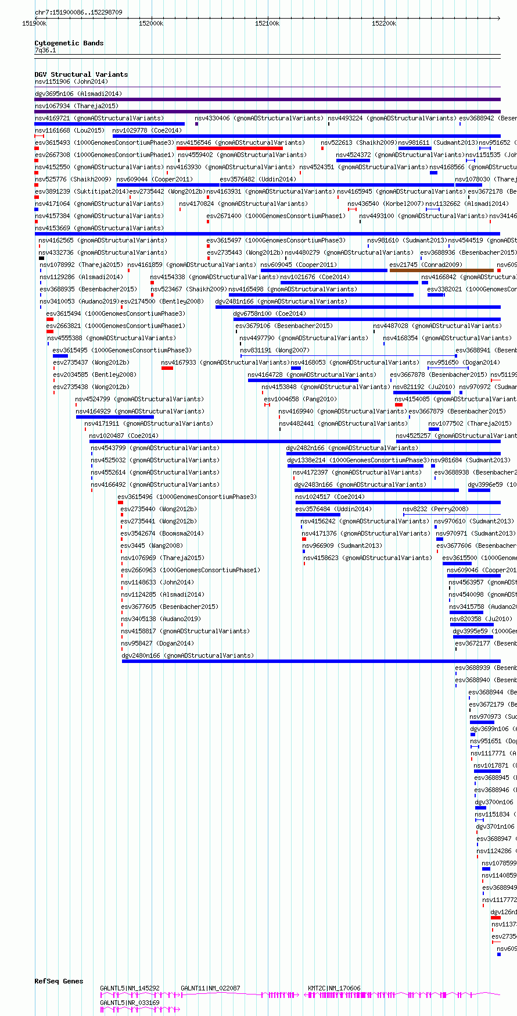Open the dgv2481n166 variant label

tap(282, 301)
